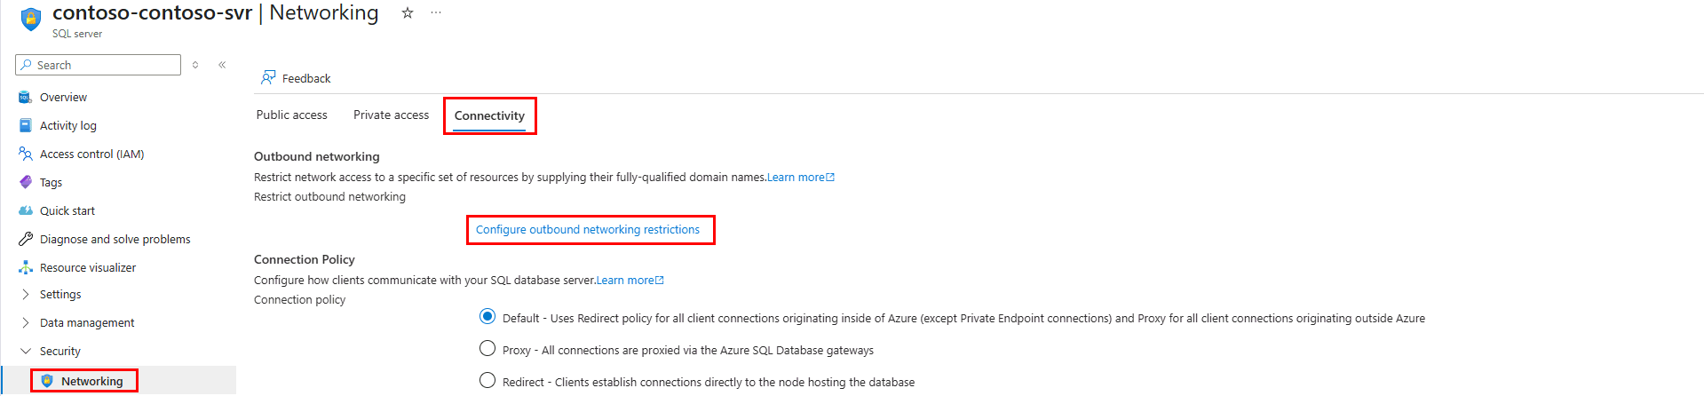Click the favorite star icon beside Networking title
The width and height of the screenshot is (1704, 396).
point(408,13)
